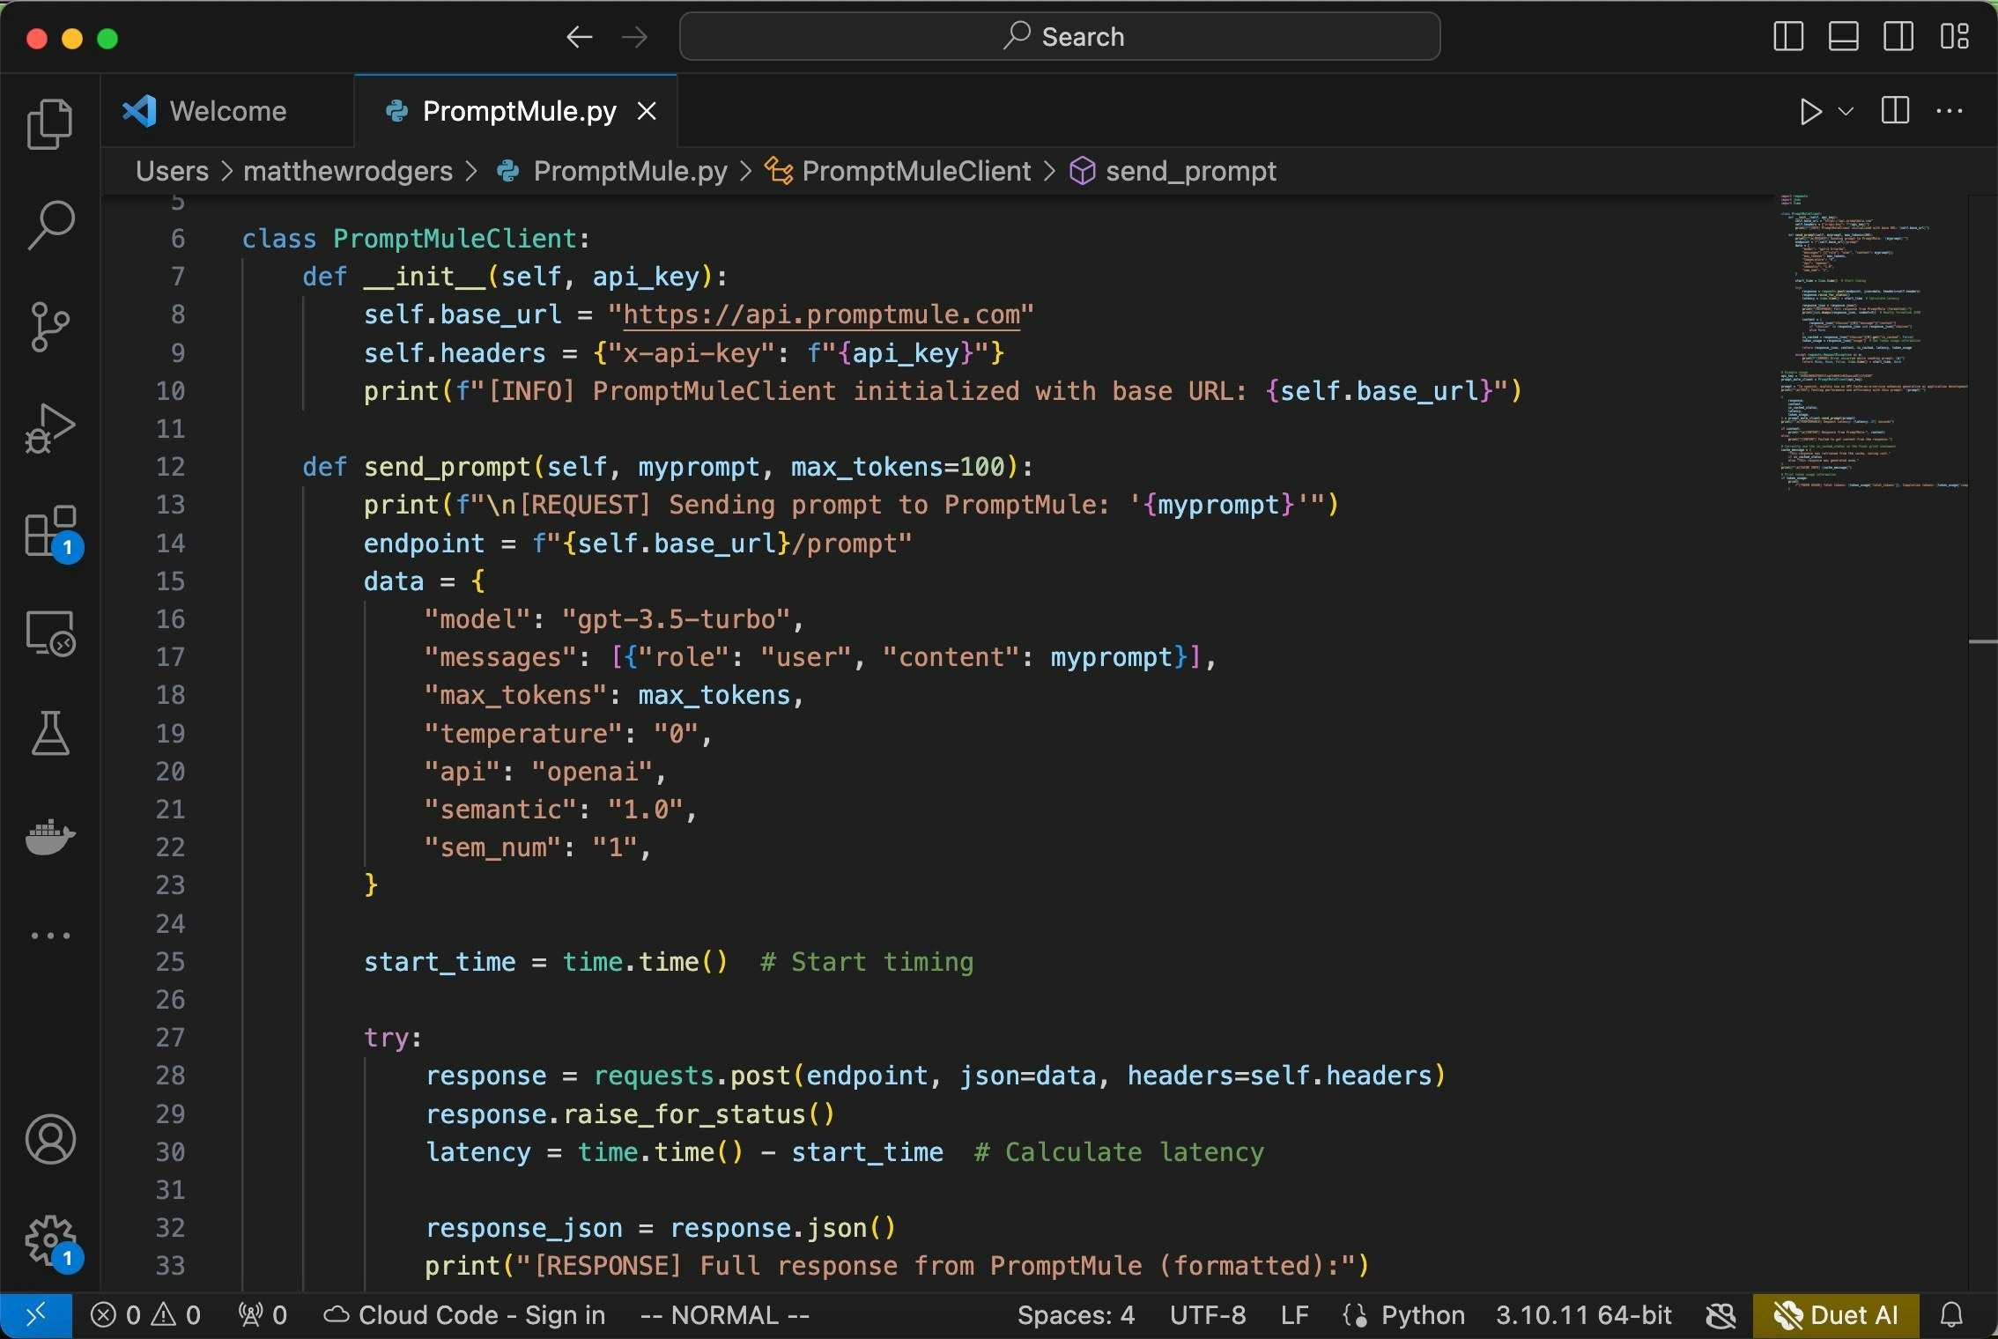Screen dimensions: 1998x1339
Task: Toggle the bottom panel layout
Action: 1843,37
